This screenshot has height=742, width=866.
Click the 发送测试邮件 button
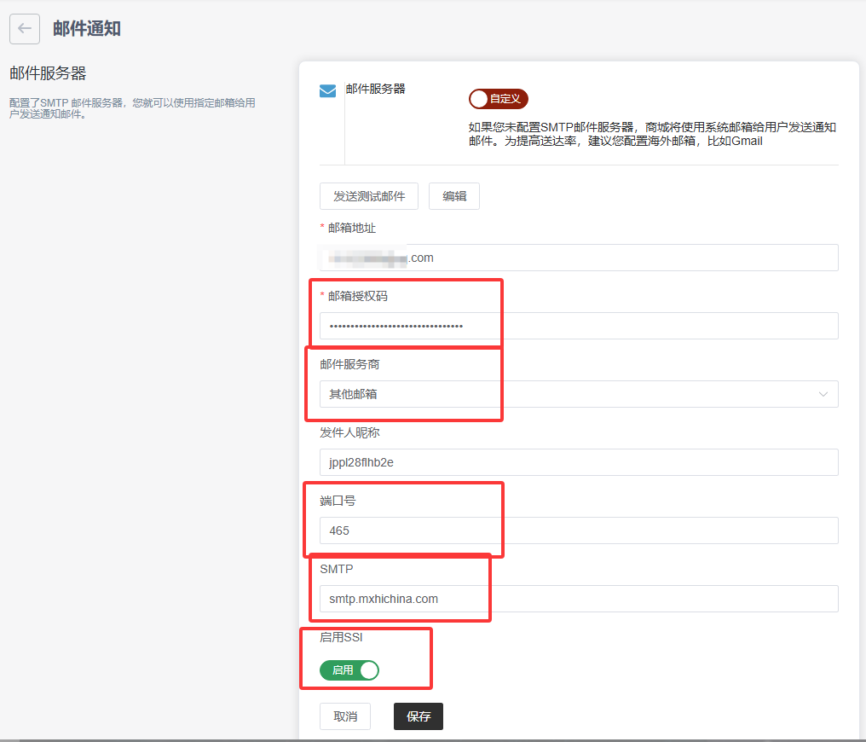(369, 196)
